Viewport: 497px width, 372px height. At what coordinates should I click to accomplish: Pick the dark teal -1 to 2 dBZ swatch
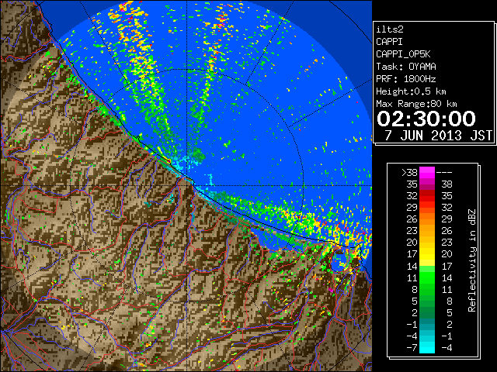[427, 324]
